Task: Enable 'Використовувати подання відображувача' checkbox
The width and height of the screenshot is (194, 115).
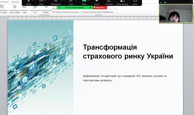Action: [x=82, y=12]
